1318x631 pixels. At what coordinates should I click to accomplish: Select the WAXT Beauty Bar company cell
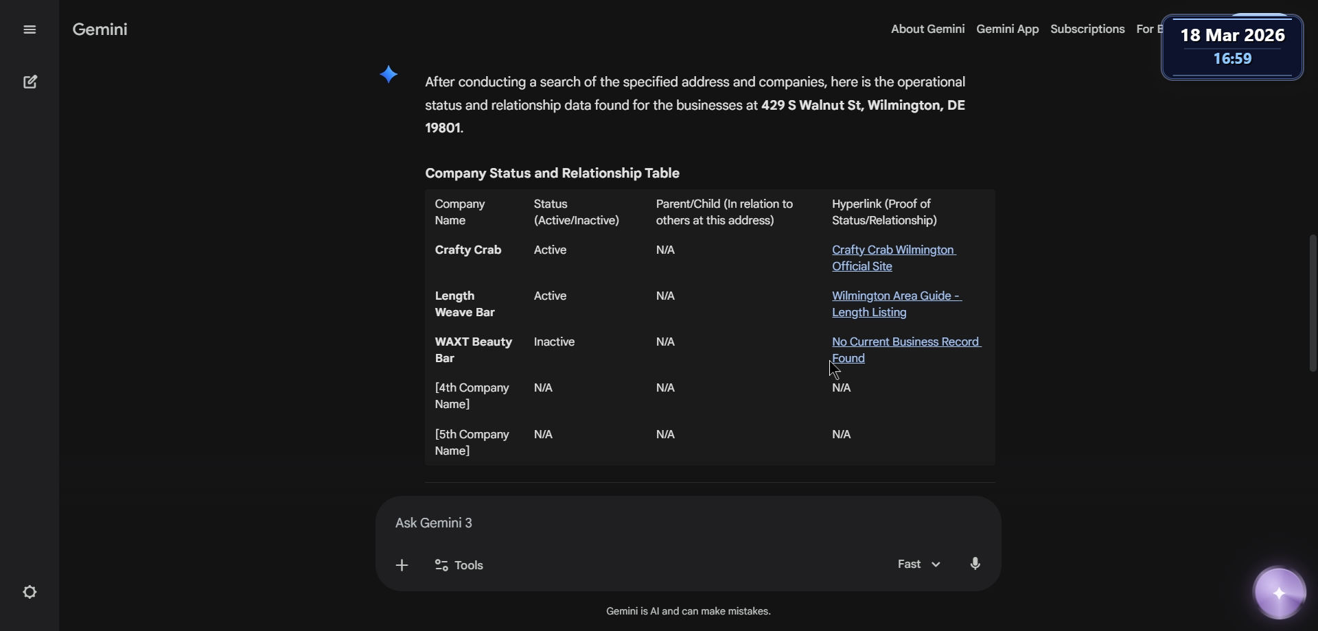[x=473, y=350]
